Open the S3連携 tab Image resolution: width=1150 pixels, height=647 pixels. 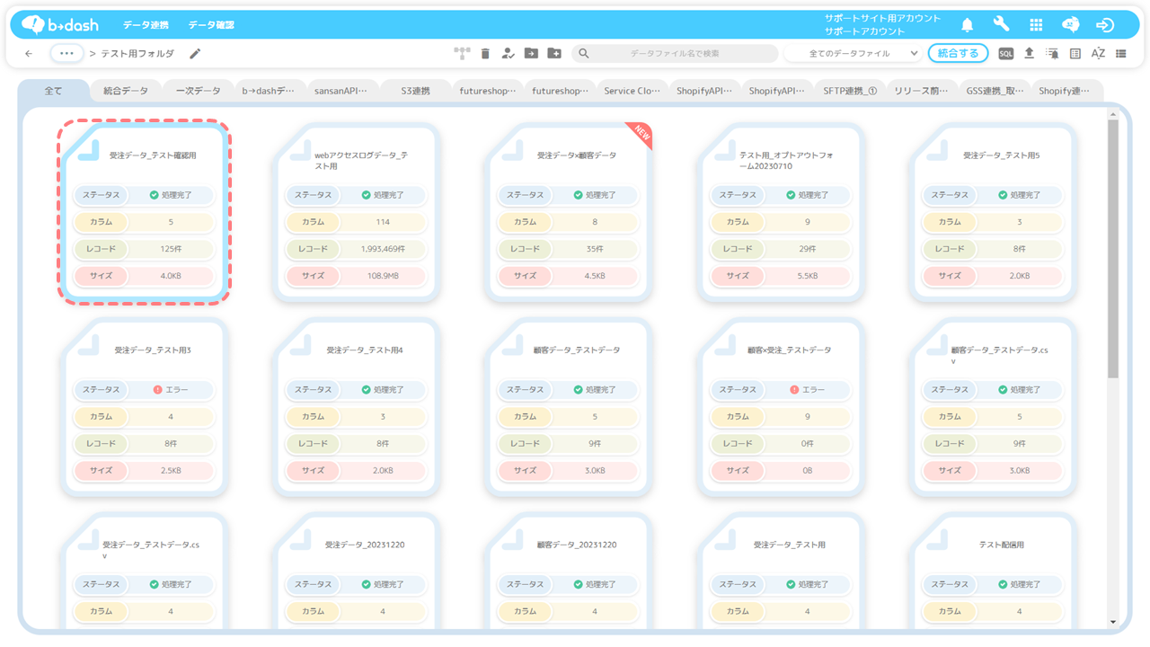(x=415, y=91)
